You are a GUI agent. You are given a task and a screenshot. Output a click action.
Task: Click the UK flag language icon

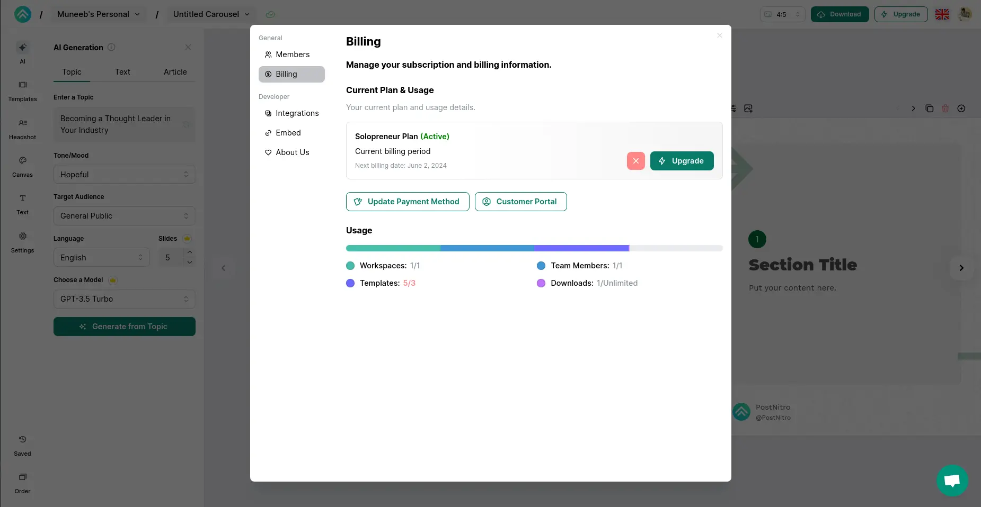click(x=942, y=14)
